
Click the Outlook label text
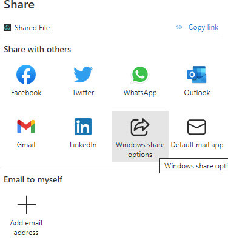pos(197,93)
